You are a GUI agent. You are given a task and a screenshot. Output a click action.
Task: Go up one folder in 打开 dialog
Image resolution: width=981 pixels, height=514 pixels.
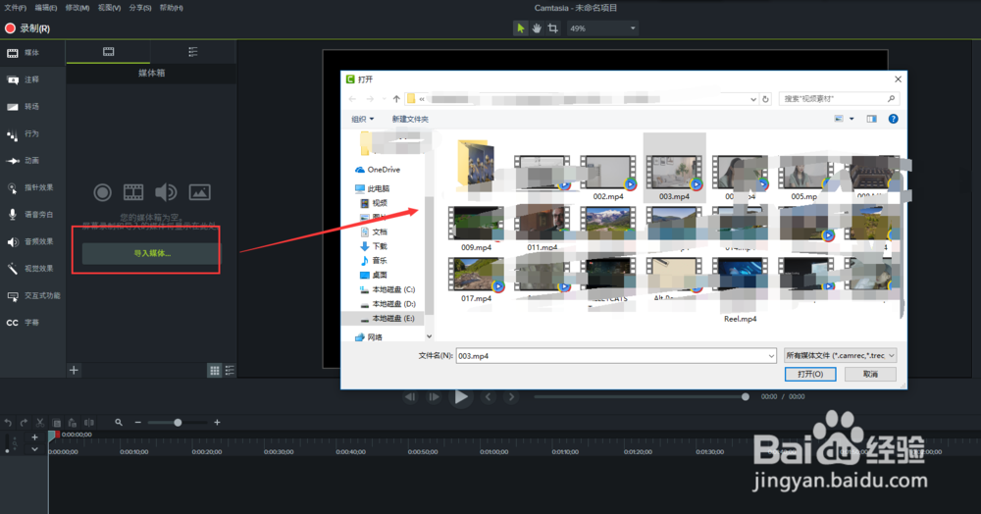[396, 99]
